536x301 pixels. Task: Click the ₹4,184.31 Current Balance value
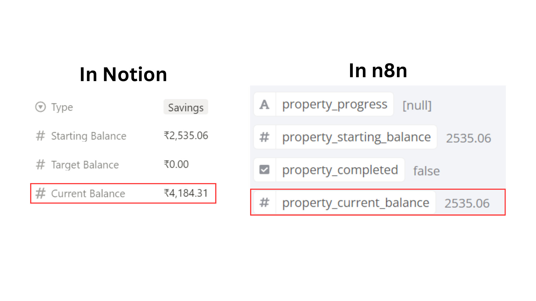(186, 193)
